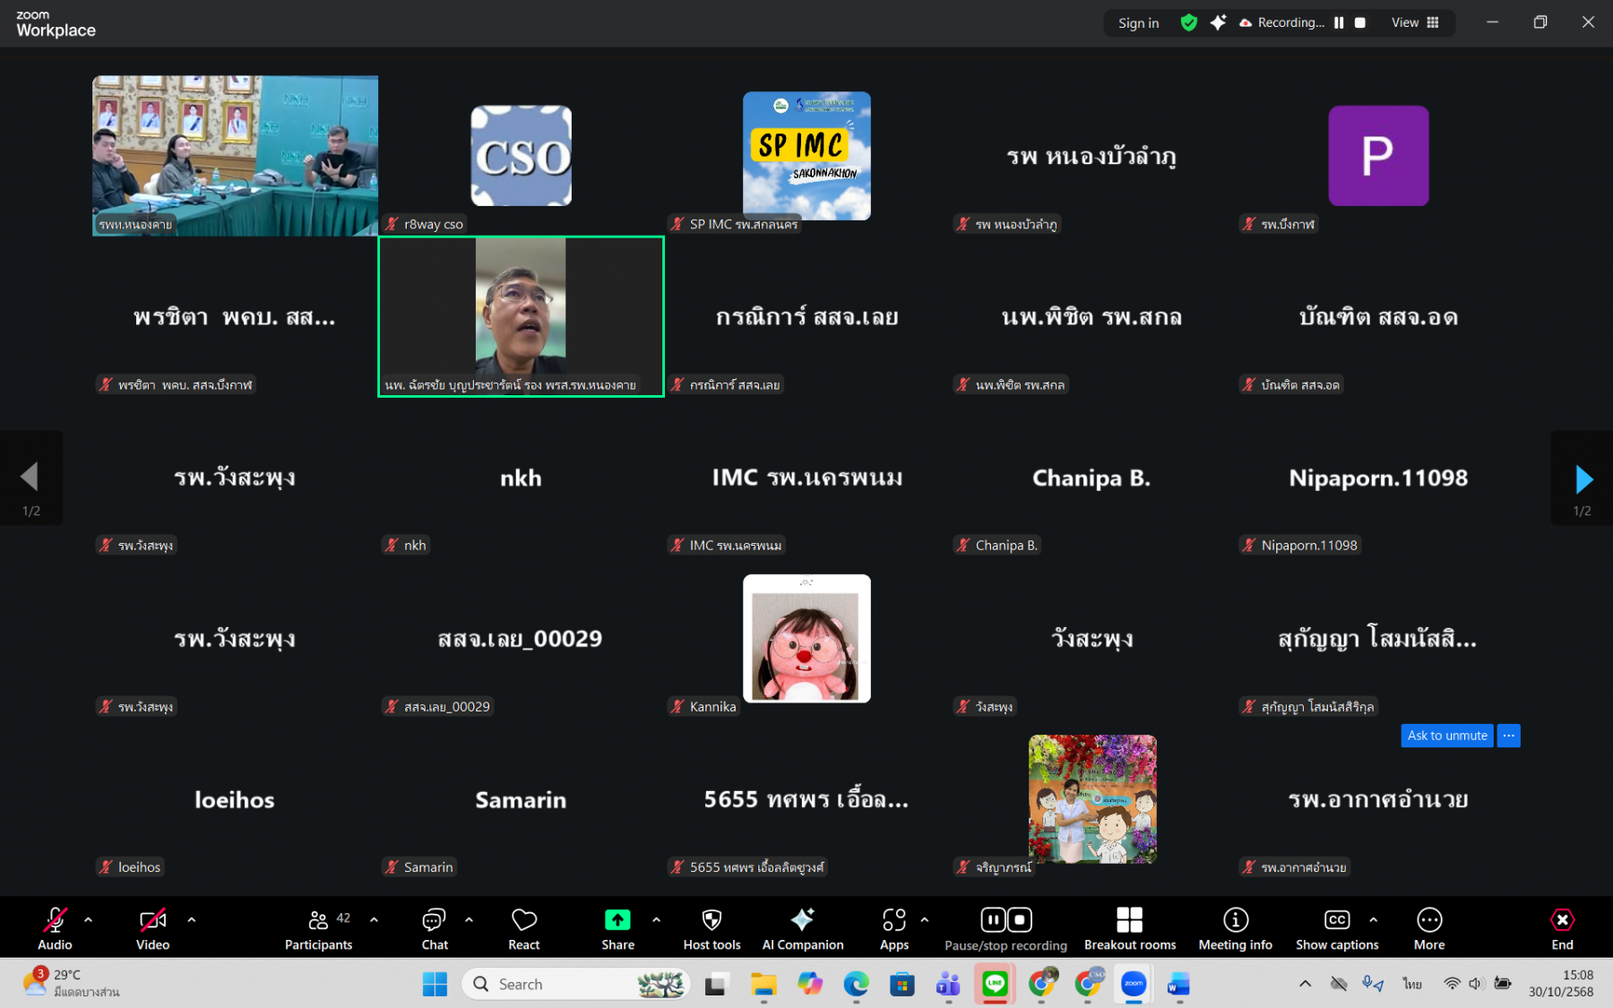
Task: Open the Chat panel
Action: [435, 928]
